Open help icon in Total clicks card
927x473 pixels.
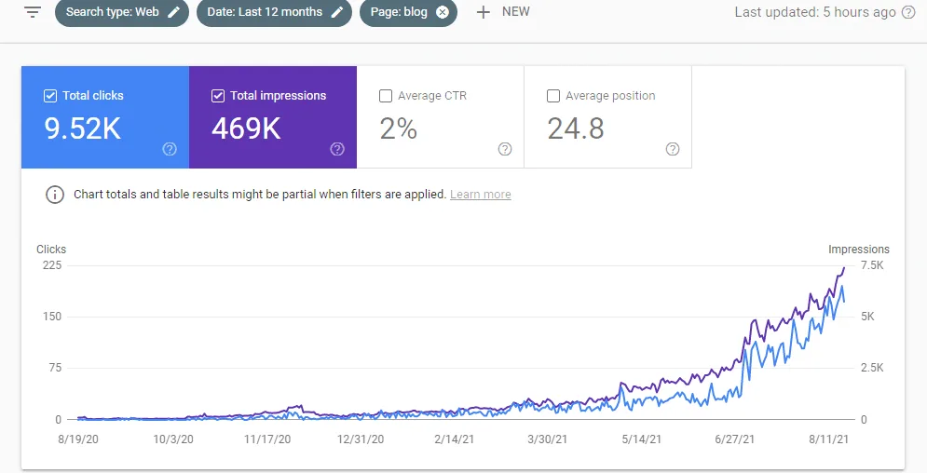(x=170, y=149)
